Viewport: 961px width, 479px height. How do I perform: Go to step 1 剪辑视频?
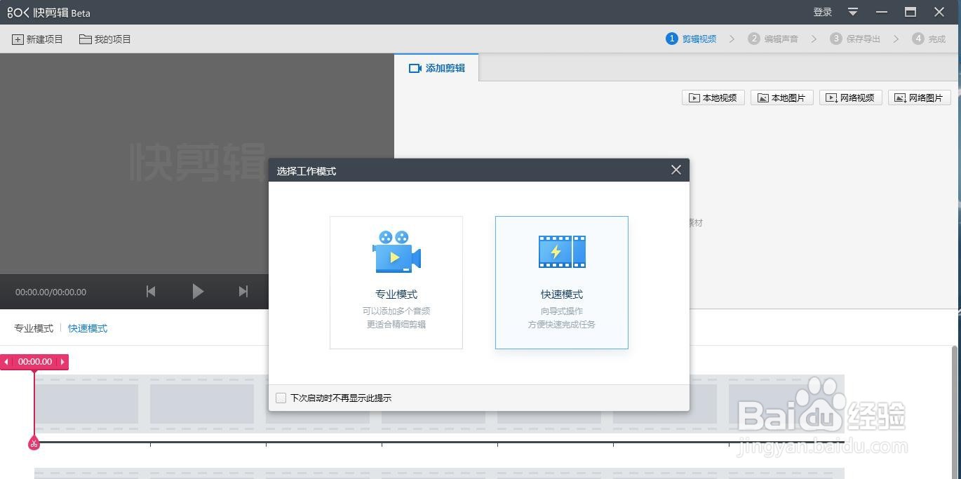pos(691,39)
